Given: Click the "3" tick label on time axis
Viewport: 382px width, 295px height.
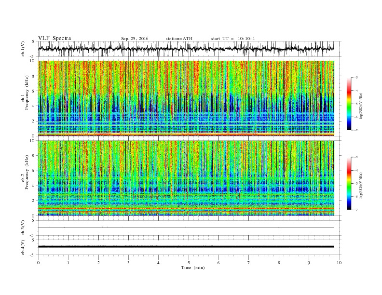Looking at the screenshot, I should (x=128, y=263).
